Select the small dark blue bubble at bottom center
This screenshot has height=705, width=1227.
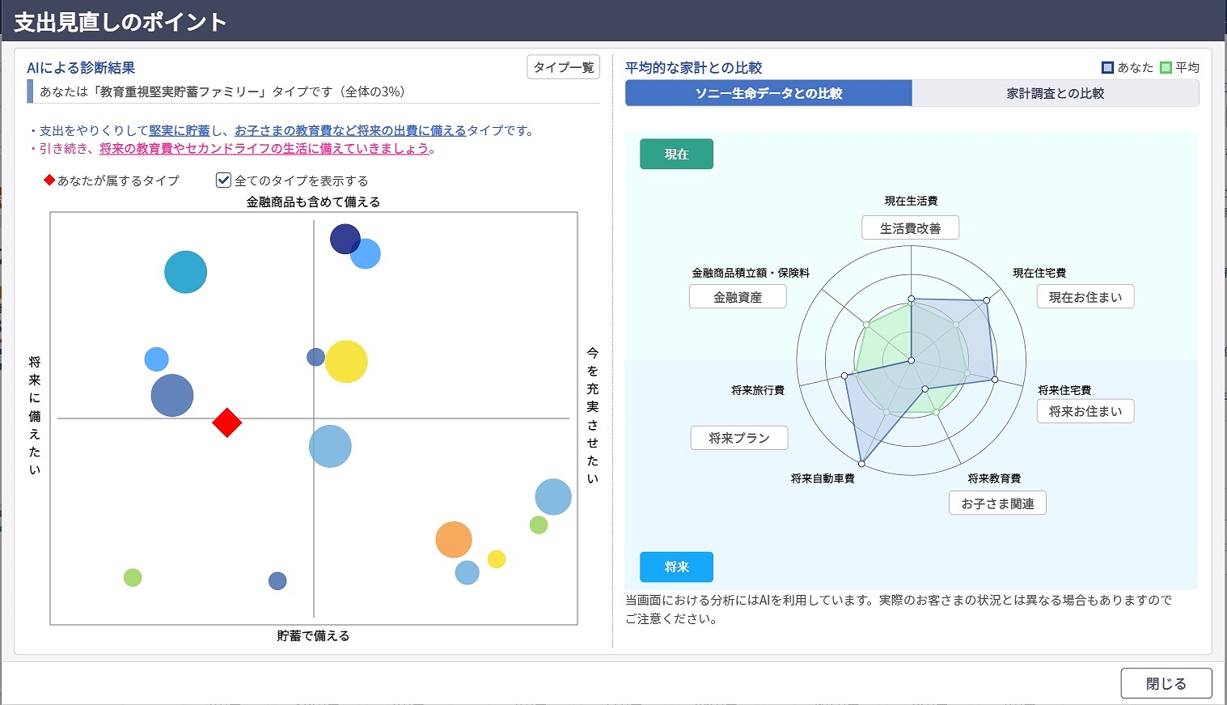[x=277, y=580]
